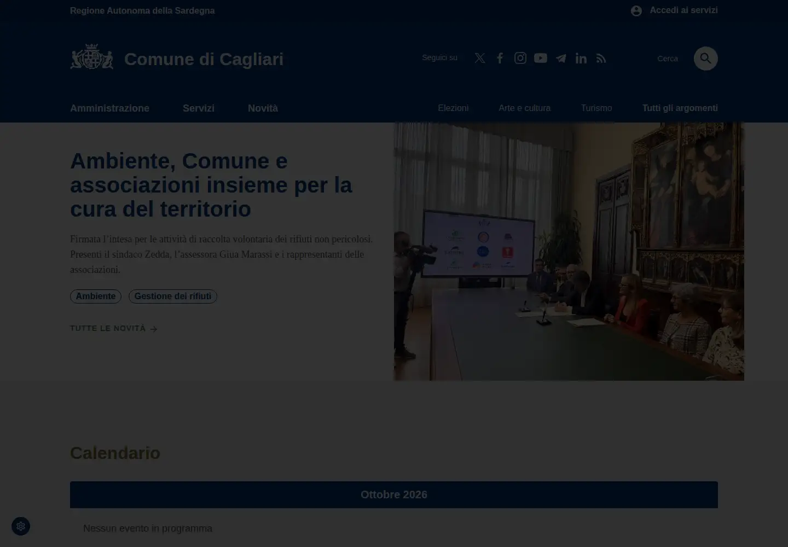Click the arrow next to Tutte le novità

point(154,329)
